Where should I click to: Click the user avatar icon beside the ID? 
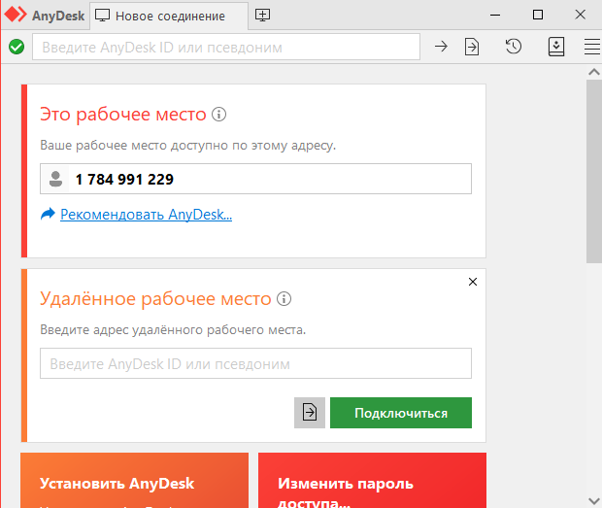point(55,179)
